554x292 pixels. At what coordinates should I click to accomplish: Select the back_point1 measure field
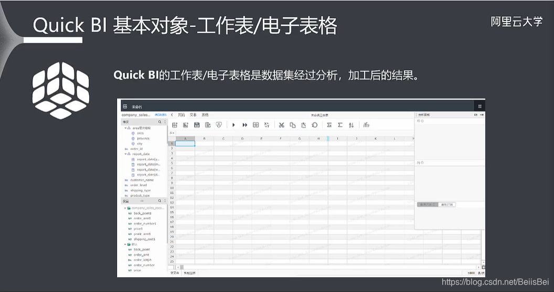pyautogui.click(x=142, y=213)
